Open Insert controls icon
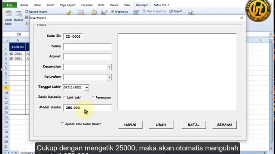 pos(94,12)
